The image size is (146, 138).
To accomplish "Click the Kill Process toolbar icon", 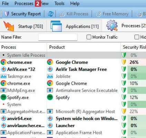I will (x=62, y=14).
